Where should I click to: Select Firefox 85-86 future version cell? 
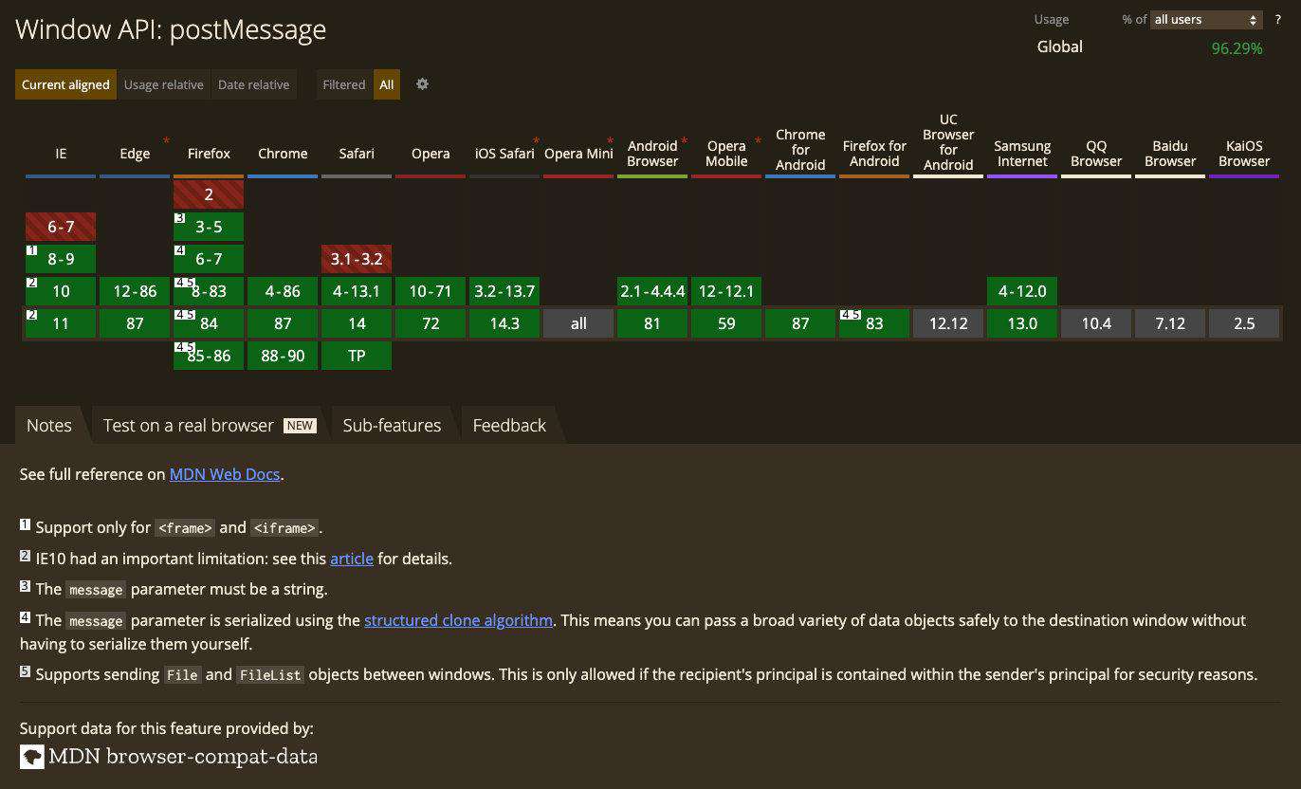pyautogui.click(x=209, y=356)
